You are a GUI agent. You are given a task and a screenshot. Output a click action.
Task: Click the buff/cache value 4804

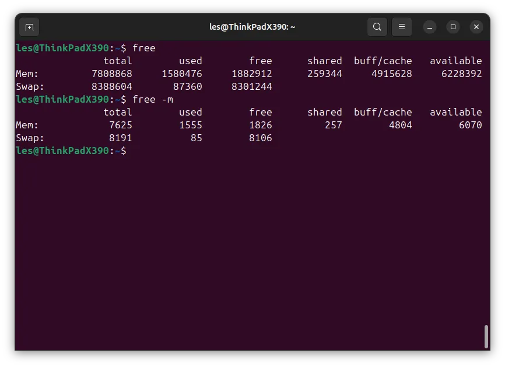point(401,125)
